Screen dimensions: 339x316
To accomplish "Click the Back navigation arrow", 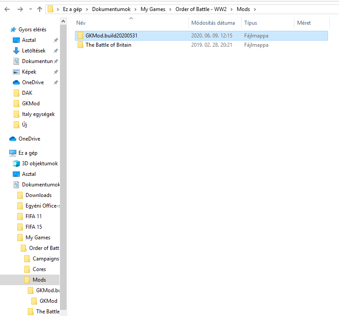I will [x=7, y=9].
